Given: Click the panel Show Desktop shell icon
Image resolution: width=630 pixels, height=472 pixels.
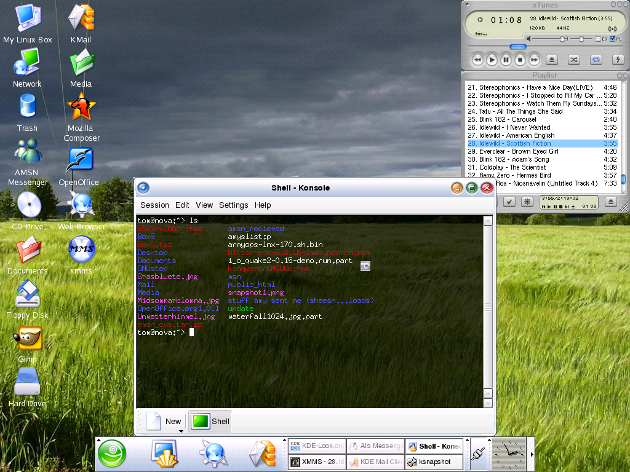Looking at the screenshot, I should pos(165,454).
